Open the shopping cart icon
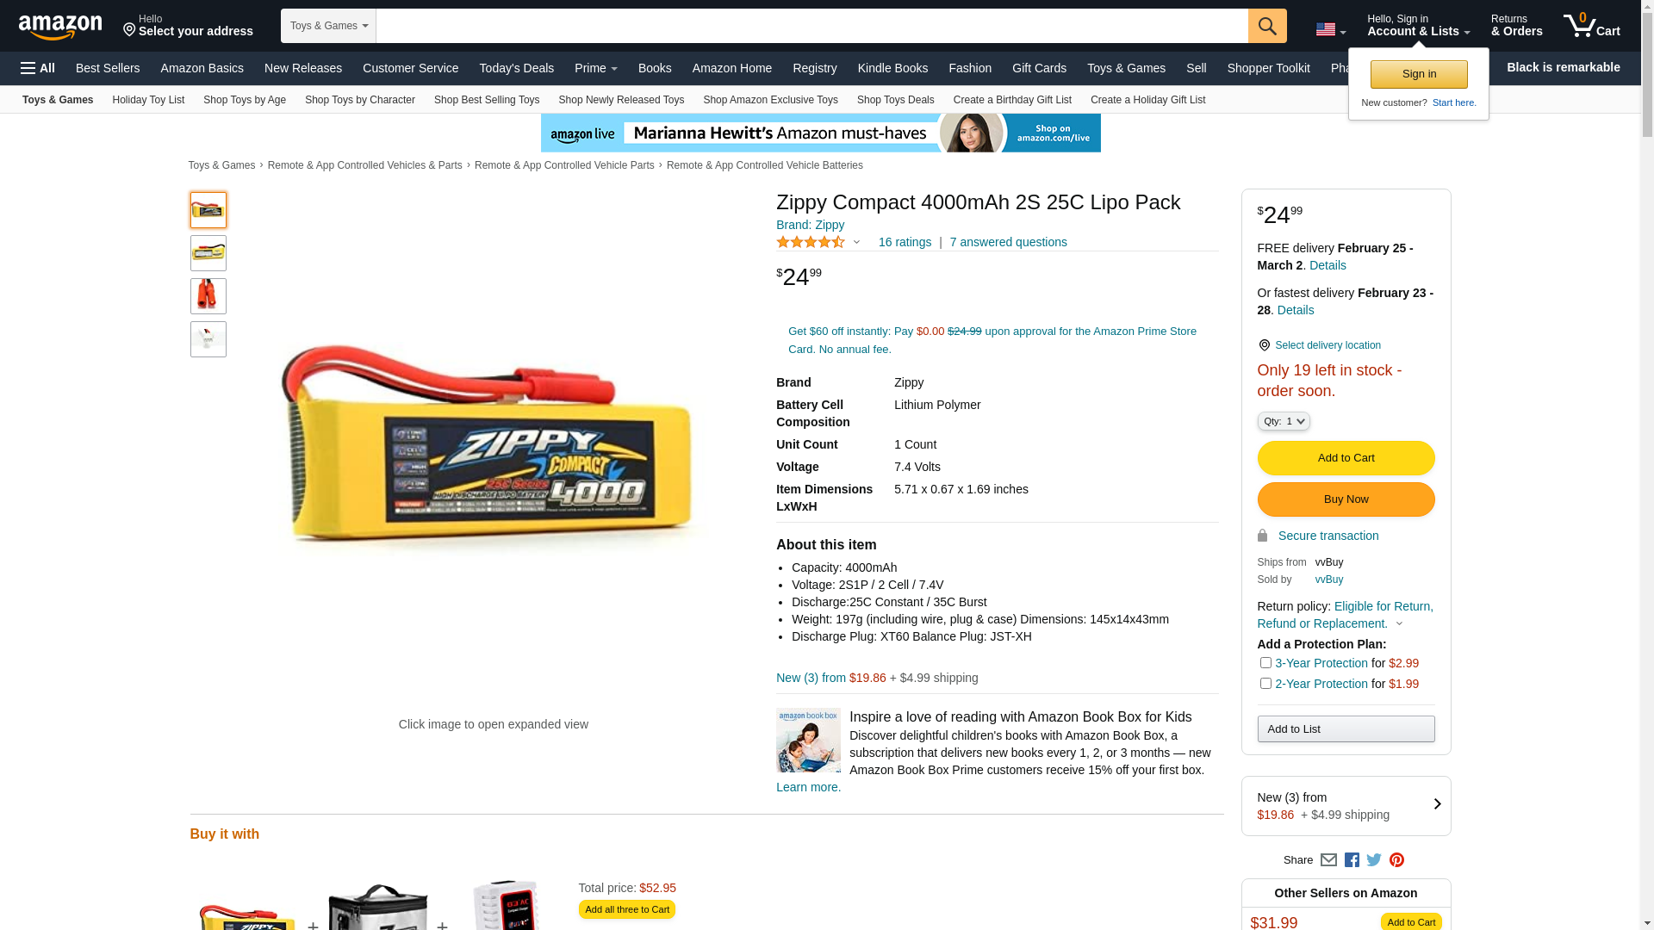This screenshot has height=930, width=1654. 1592,25
